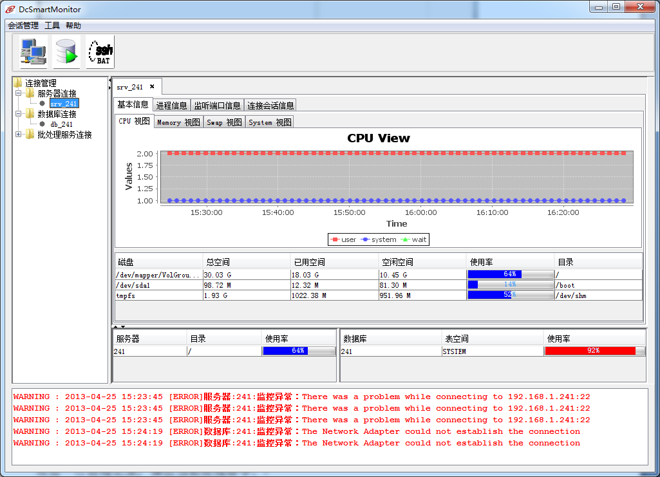Close the srv_241 tab

click(152, 86)
